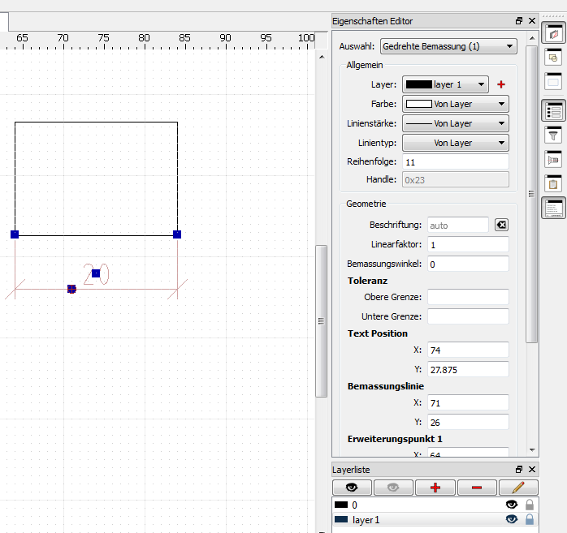Open the clipboard panel icon in the sidebar

coord(554,184)
